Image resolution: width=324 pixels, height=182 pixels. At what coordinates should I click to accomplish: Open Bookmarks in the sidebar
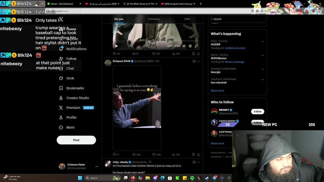tap(72, 88)
